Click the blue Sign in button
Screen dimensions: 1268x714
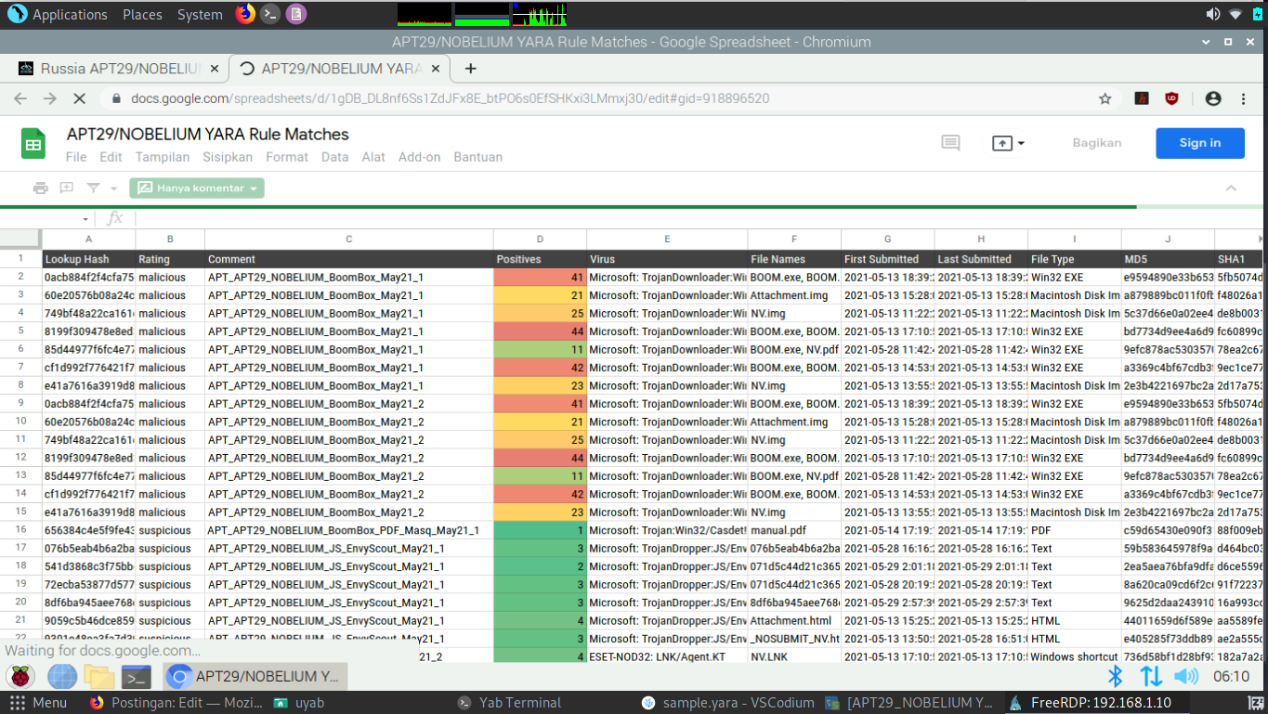pos(1200,143)
